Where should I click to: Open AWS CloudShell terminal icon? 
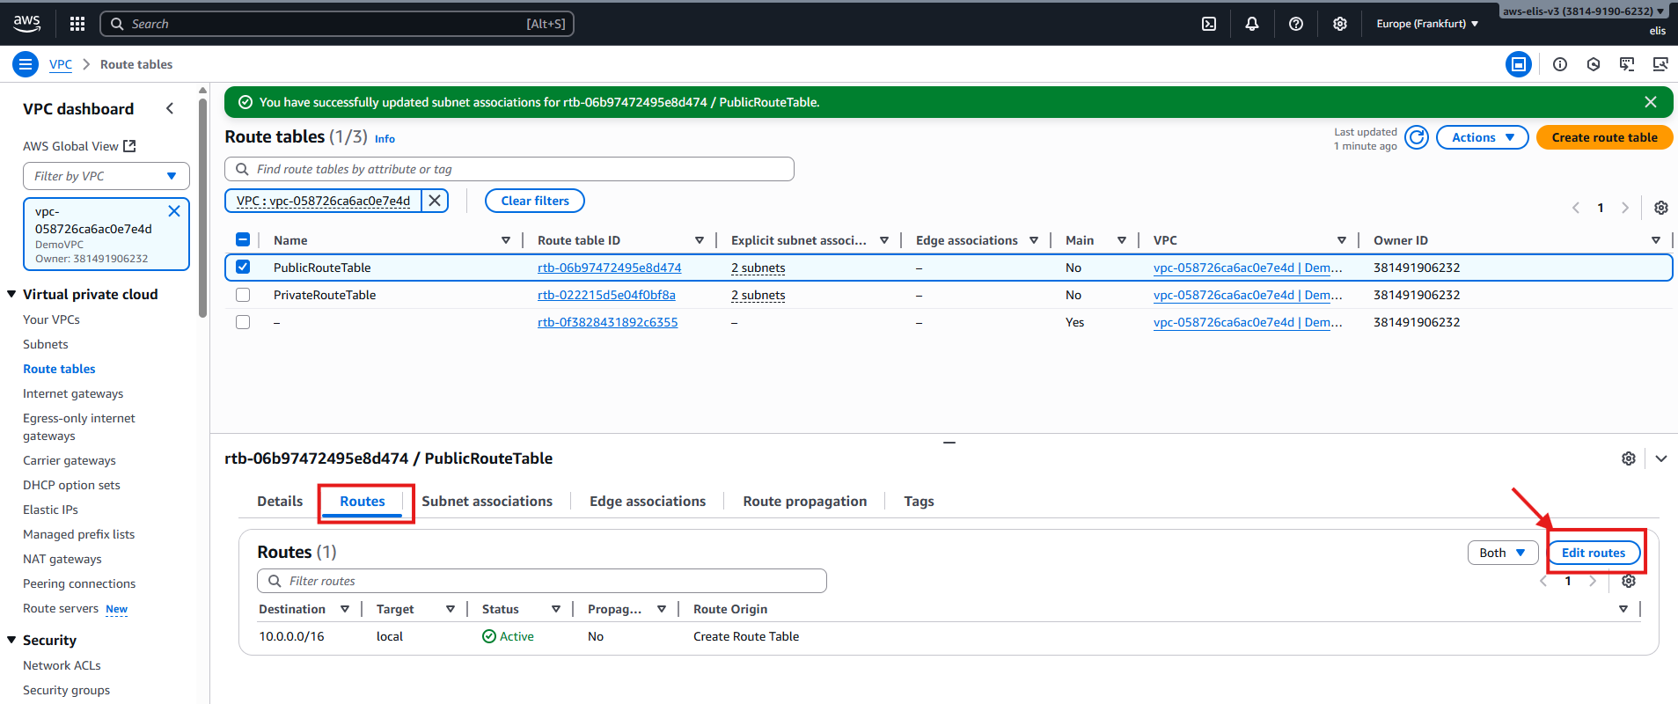[1209, 24]
